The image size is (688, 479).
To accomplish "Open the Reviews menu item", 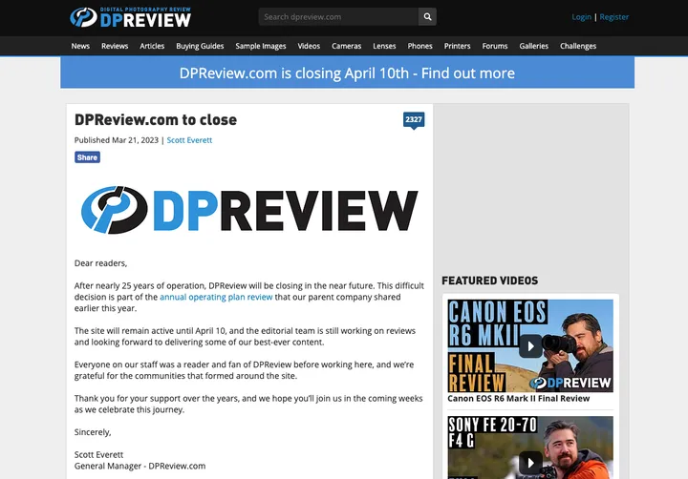I will pos(115,46).
